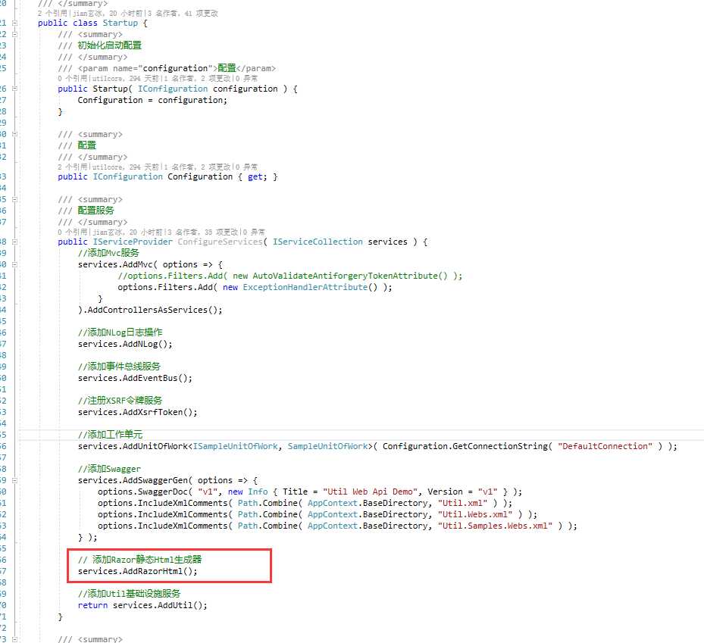The height and width of the screenshot is (643, 704).
Task: Open '3 名作者, 35 项更改' CodeLens
Action: click(x=202, y=232)
